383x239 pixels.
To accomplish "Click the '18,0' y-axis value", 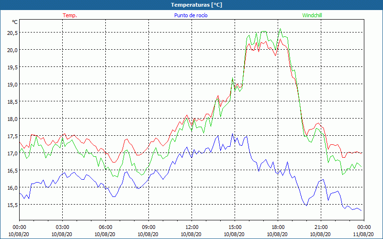I will tap(12, 119).
